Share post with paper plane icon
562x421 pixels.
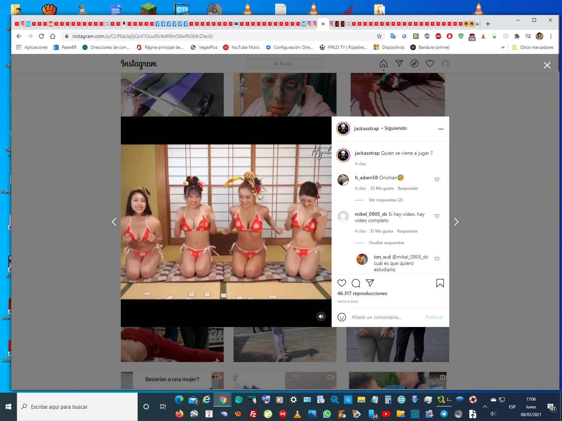370,283
